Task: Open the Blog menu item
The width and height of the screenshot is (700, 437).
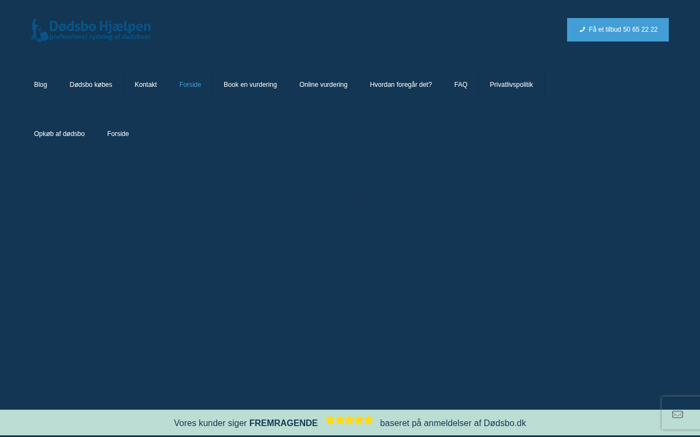Action: (40, 85)
